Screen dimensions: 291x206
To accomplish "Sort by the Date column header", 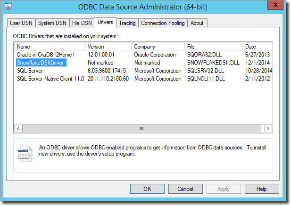I will click(258, 47).
